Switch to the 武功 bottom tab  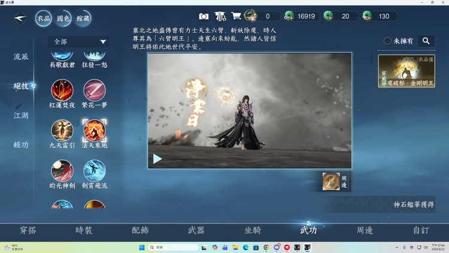(x=308, y=230)
